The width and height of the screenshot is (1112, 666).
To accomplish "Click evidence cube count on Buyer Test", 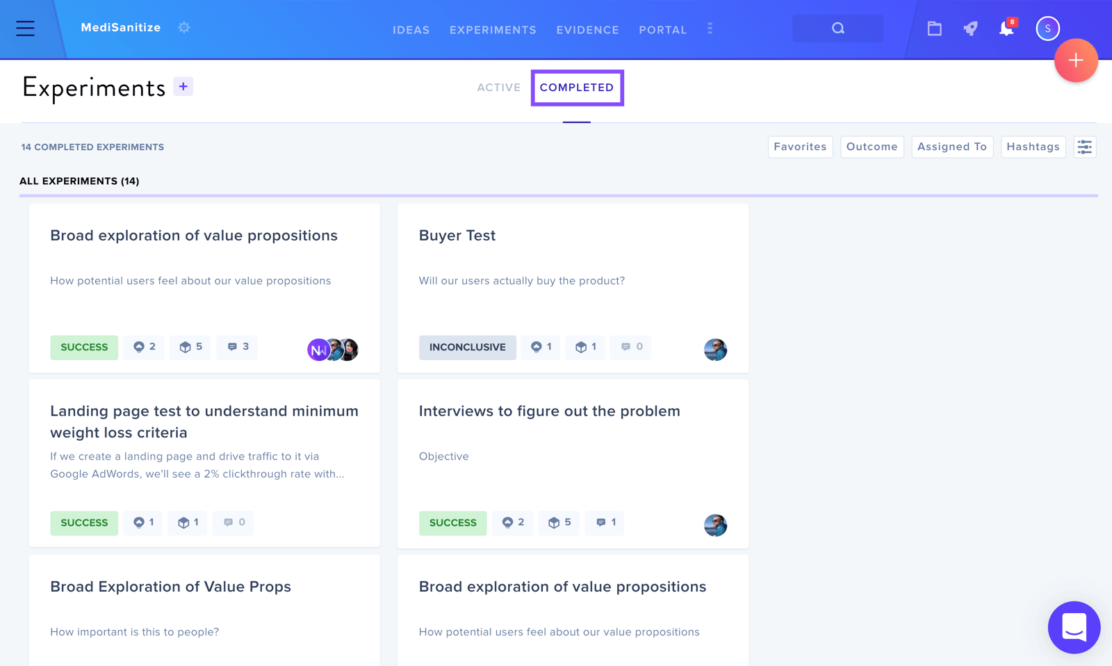I will pos(585,347).
